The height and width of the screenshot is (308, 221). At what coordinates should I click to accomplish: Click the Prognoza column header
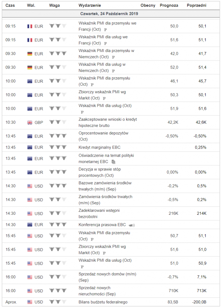coord(169,5)
